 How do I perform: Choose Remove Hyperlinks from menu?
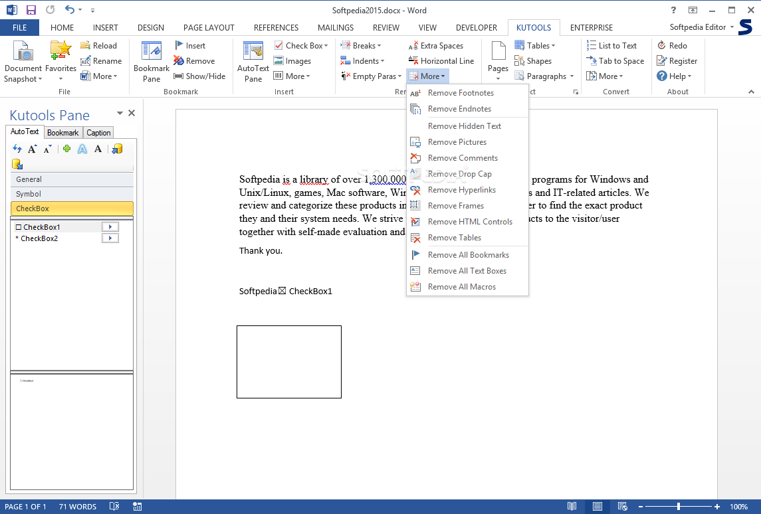click(x=467, y=190)
